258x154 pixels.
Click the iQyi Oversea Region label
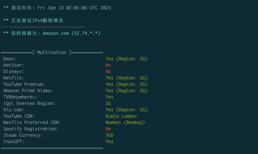tap(29, 103)
